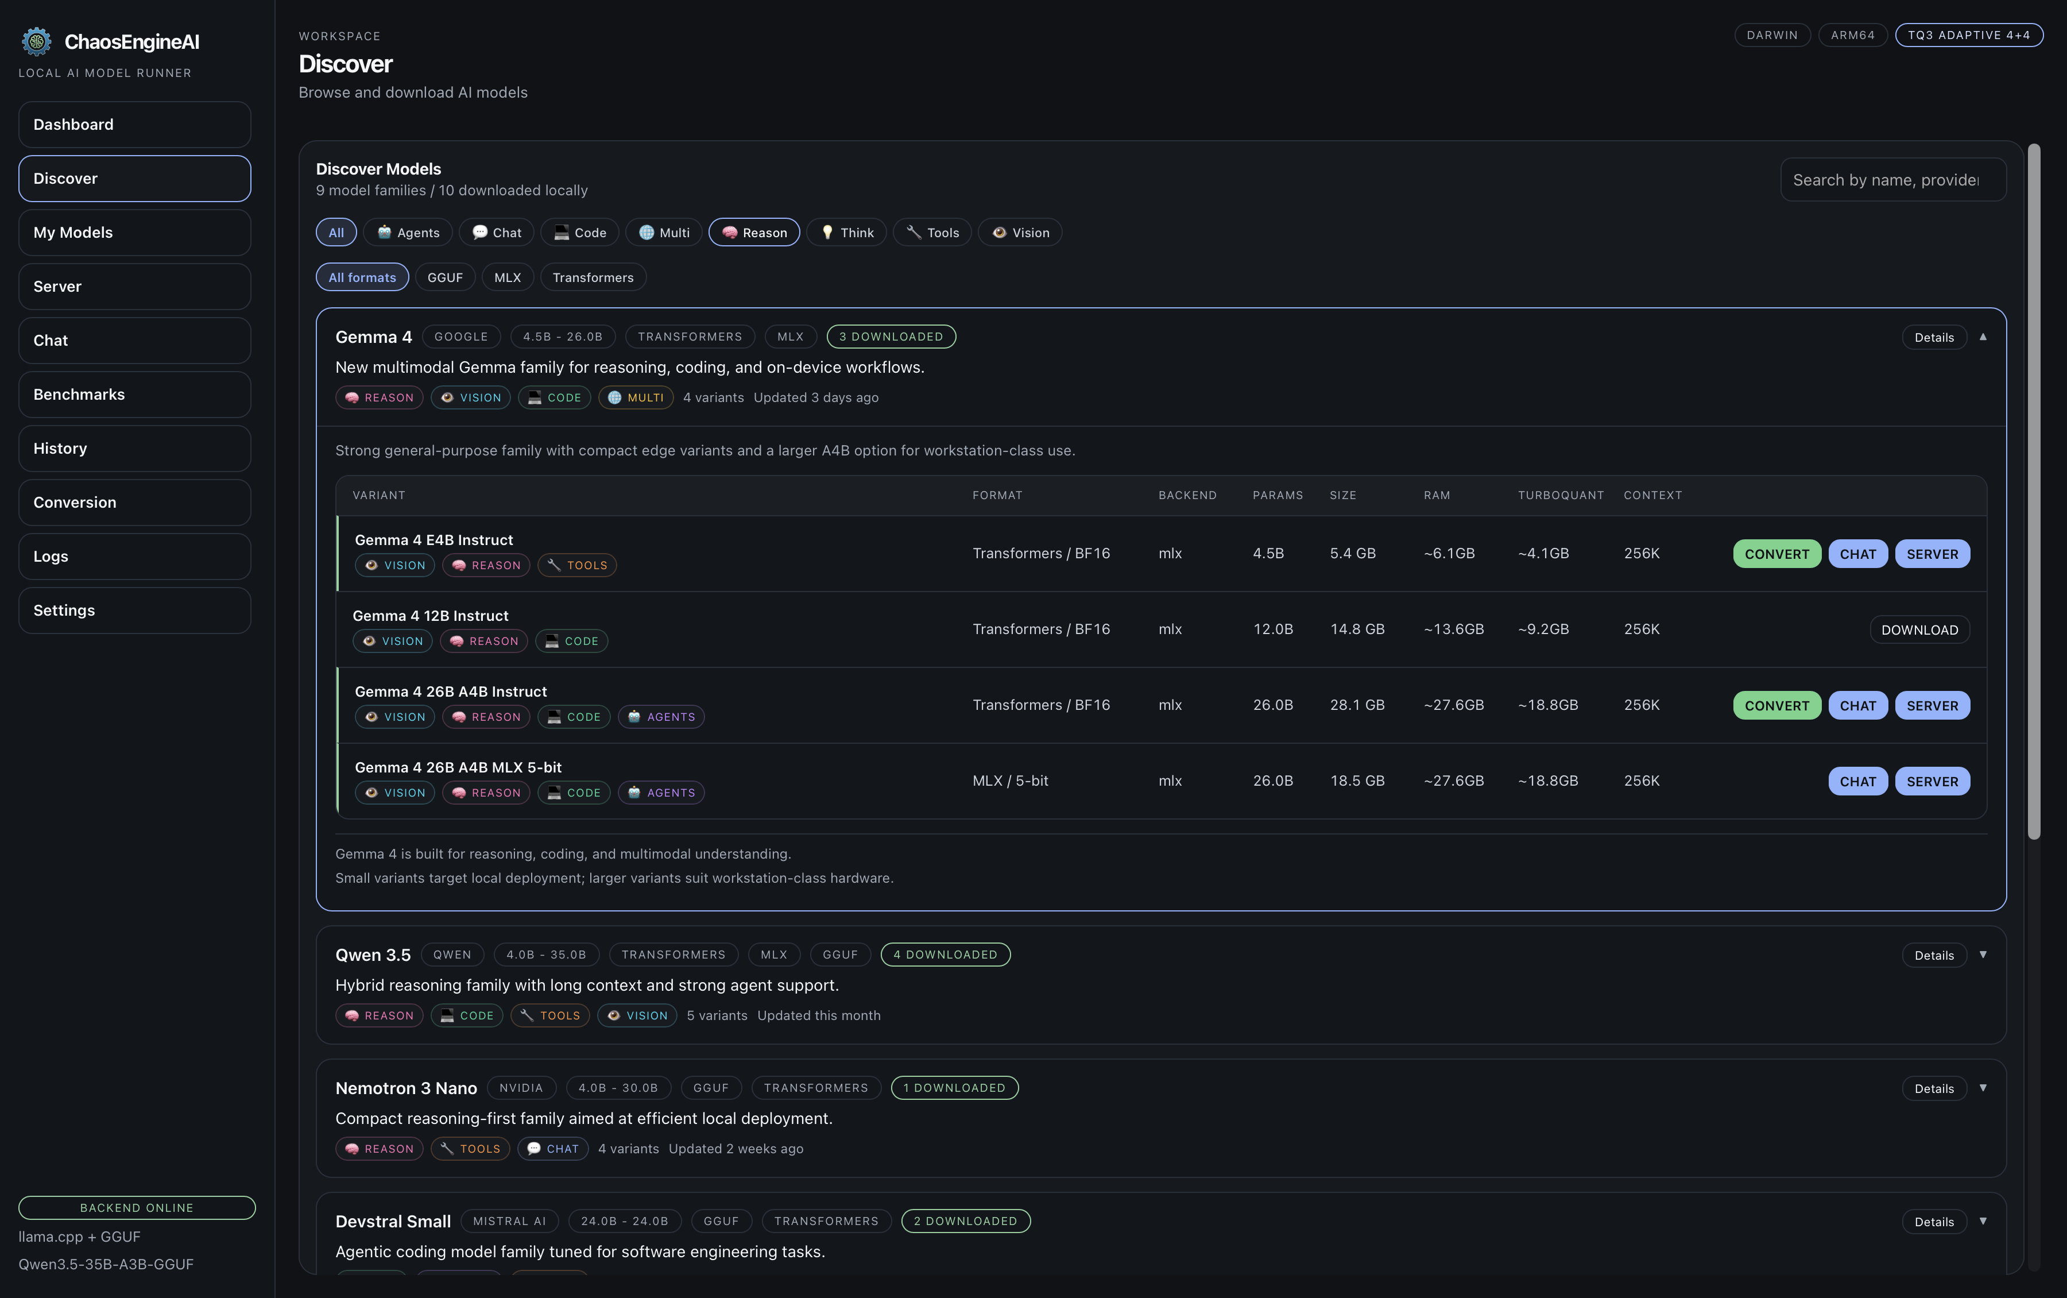Click the ChaosEngineAI gear logo icon
This screenshot has width=2067, height=1298.
(36, 41)
